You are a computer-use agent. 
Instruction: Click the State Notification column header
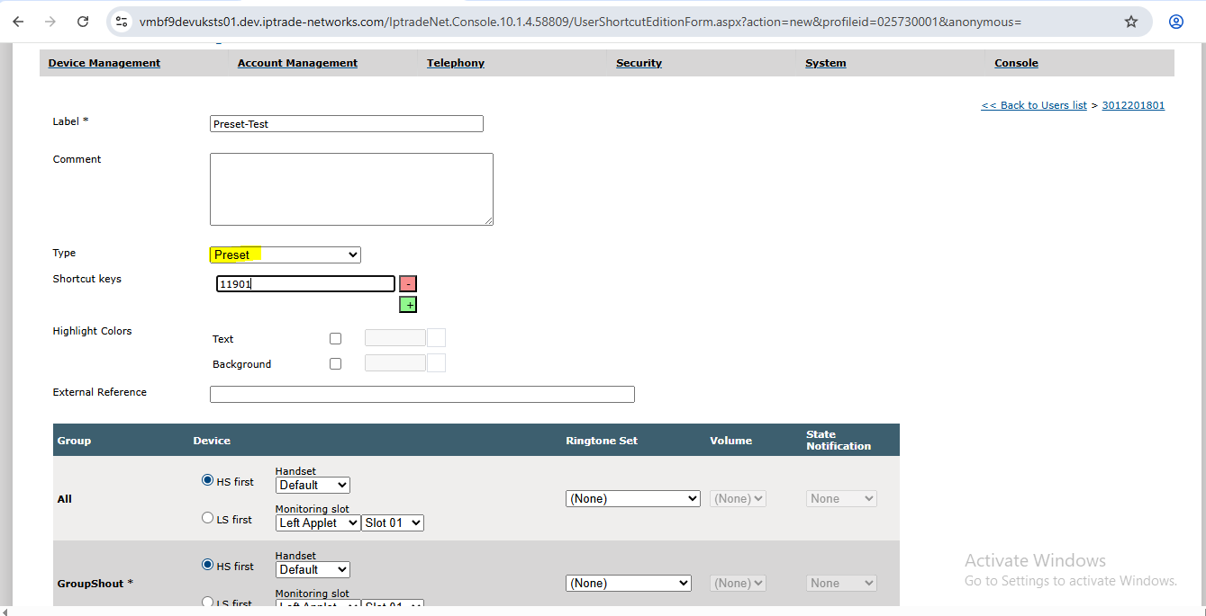click(x=839, y=440)
